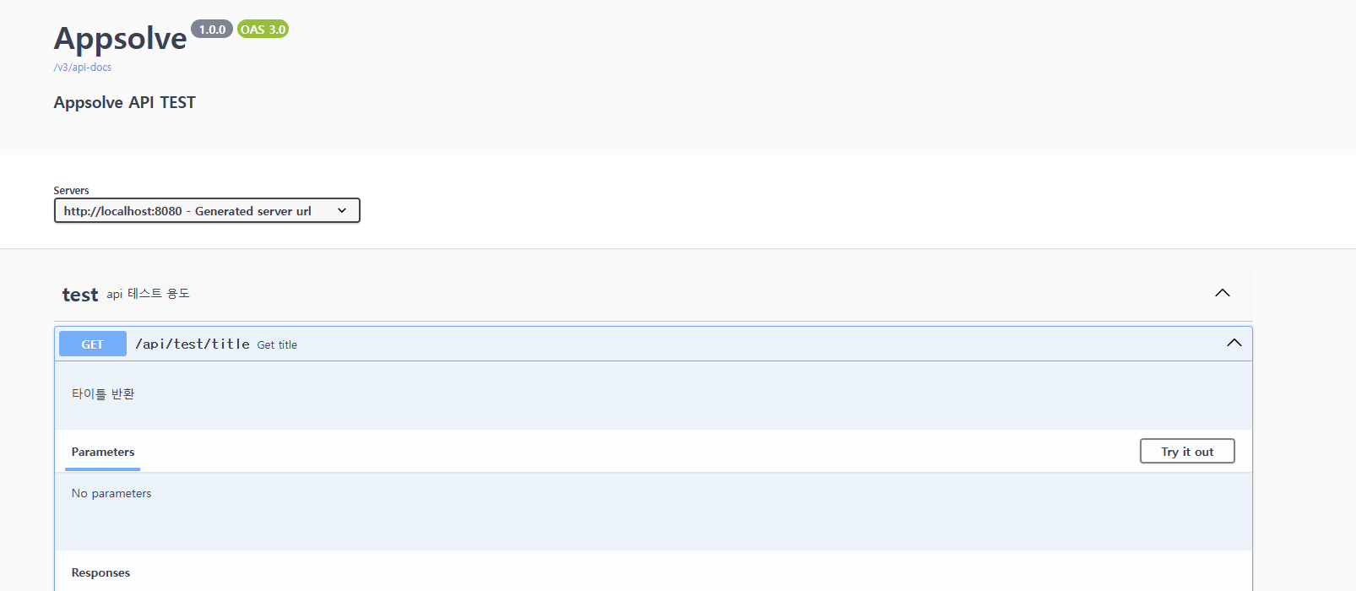Click the GET method badge
Image resolution: width=1356 pixels, height=591 pixels.
(x=93, y=344)
